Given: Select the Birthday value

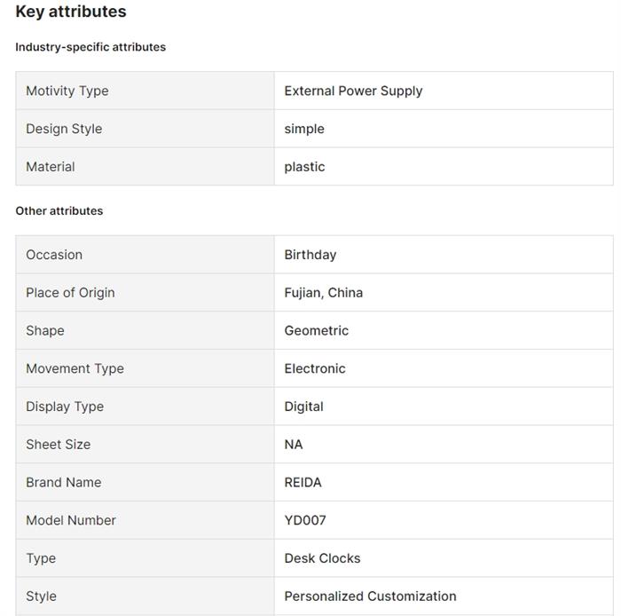Looking at the screenshot, I should 310,255.
